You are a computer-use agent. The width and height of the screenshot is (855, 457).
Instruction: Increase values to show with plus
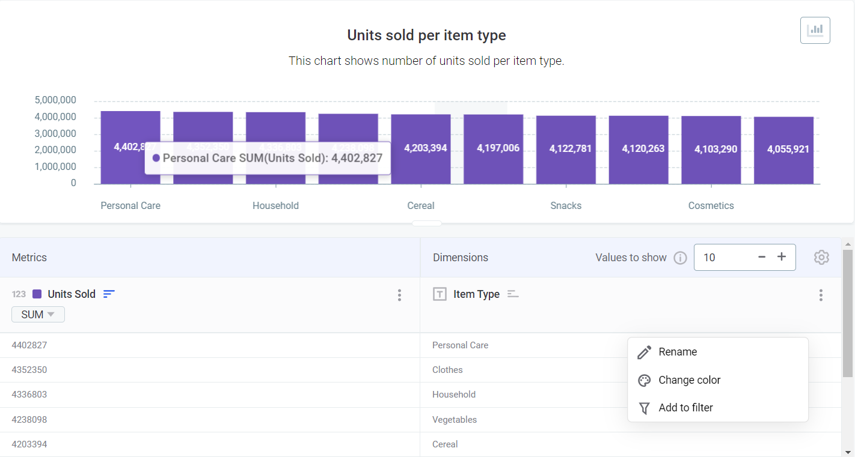pyautogui.click(x=782, y=257)
